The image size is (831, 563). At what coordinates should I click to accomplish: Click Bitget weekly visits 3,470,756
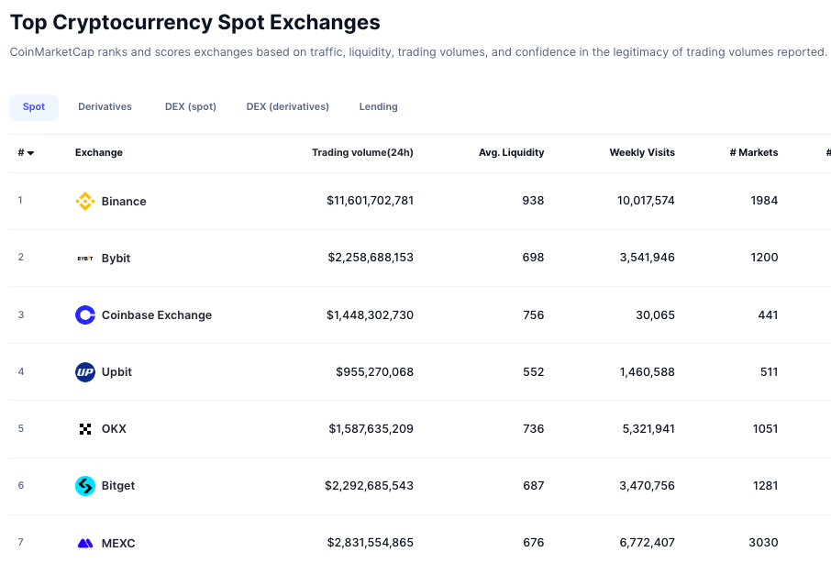[648, 486]
